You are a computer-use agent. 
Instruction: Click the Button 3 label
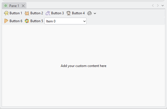pos(57,13)
